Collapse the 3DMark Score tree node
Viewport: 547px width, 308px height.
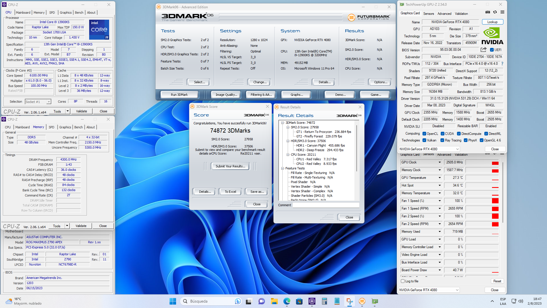coord(282,123)
